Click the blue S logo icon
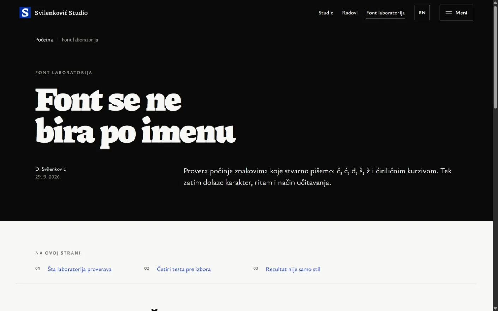Image resolution: width=498 pixels, height=311 pixels. [25, 13]
